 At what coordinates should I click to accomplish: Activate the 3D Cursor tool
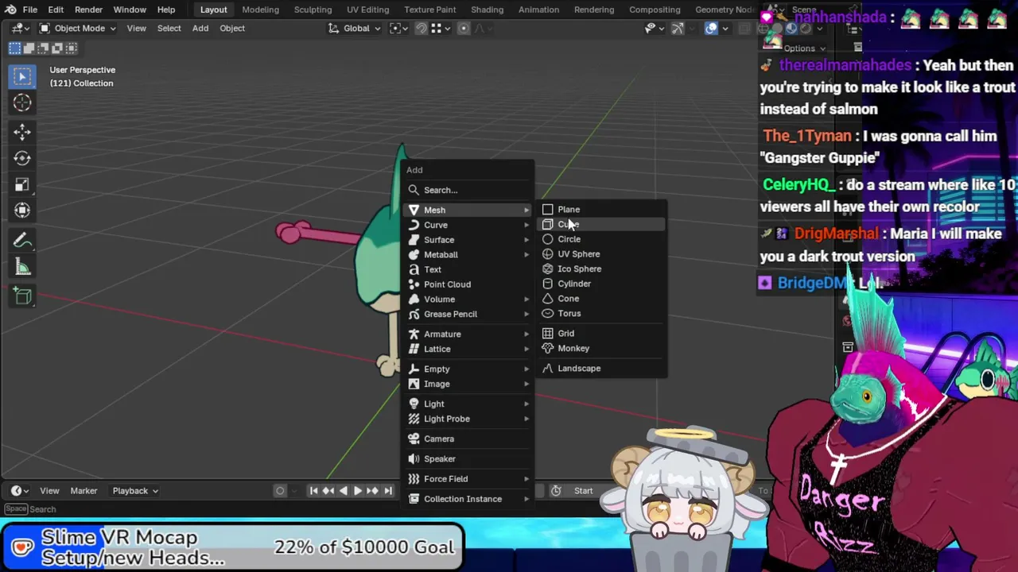point(22,102)
